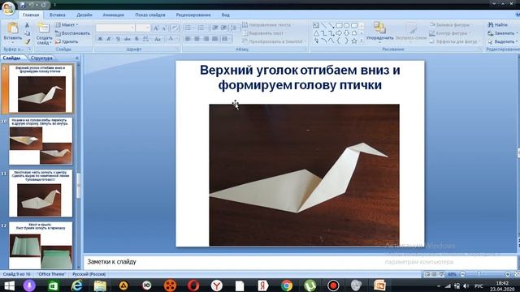Select slide 11 thumbnail
This screenshot has width=520, height=292.
pos(41,193)
